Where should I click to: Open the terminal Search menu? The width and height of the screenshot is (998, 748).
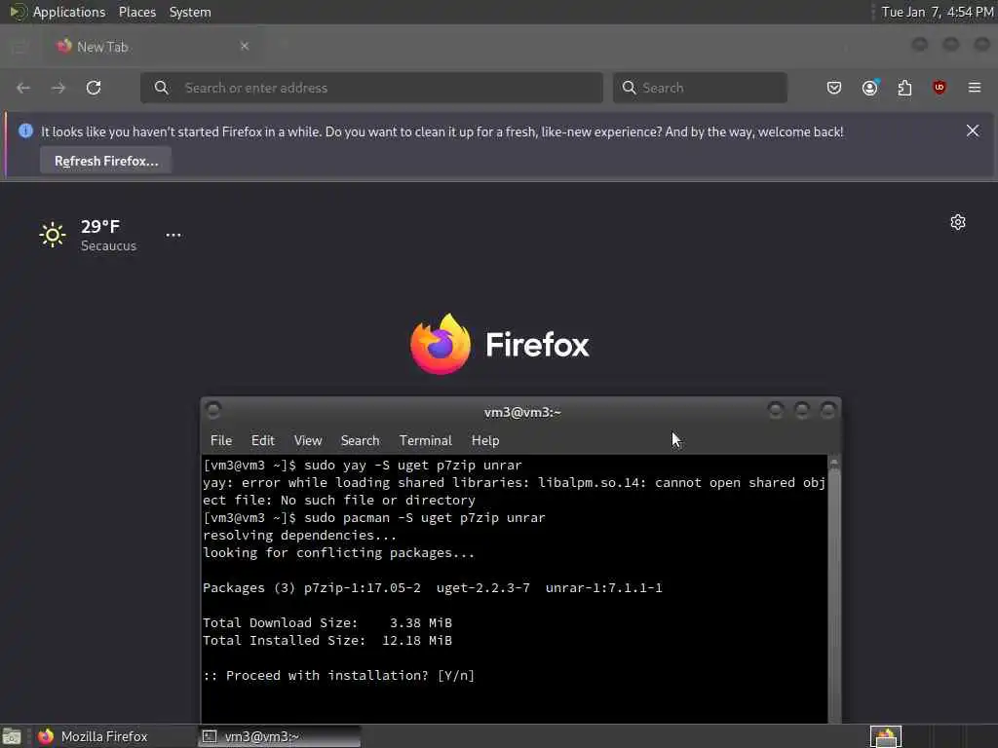click(360, 440)
